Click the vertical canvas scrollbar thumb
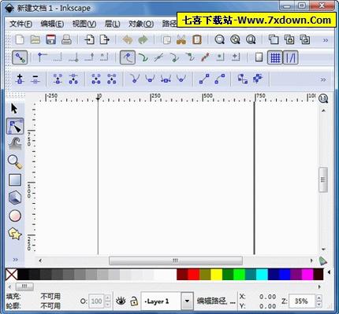 tap(323, 179)
